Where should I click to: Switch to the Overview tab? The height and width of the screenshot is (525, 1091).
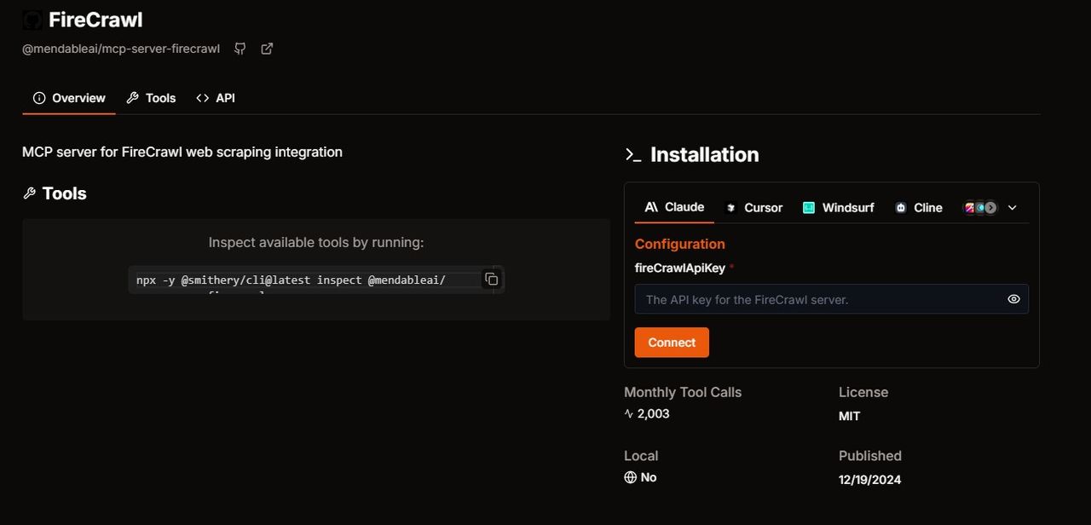coord(69,98)
